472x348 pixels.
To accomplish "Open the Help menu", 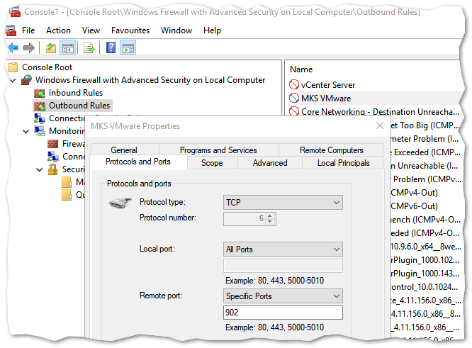I will click(212, 30).
